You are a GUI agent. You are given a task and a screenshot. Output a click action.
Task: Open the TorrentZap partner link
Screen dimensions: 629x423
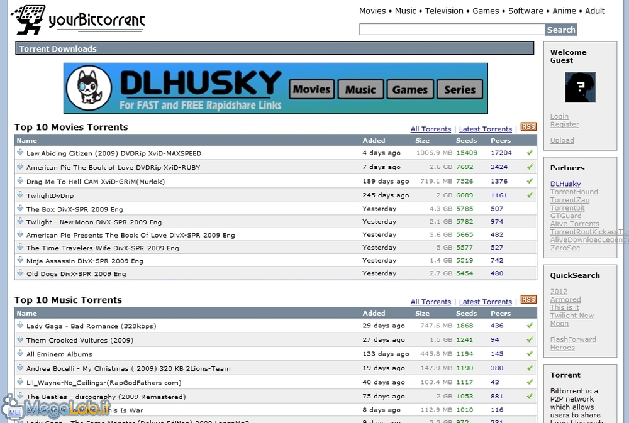pyautogui.click(x=570, y=200)
